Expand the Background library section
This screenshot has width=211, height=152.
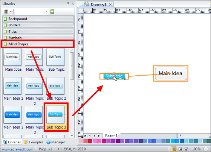(x=38, y=19)
